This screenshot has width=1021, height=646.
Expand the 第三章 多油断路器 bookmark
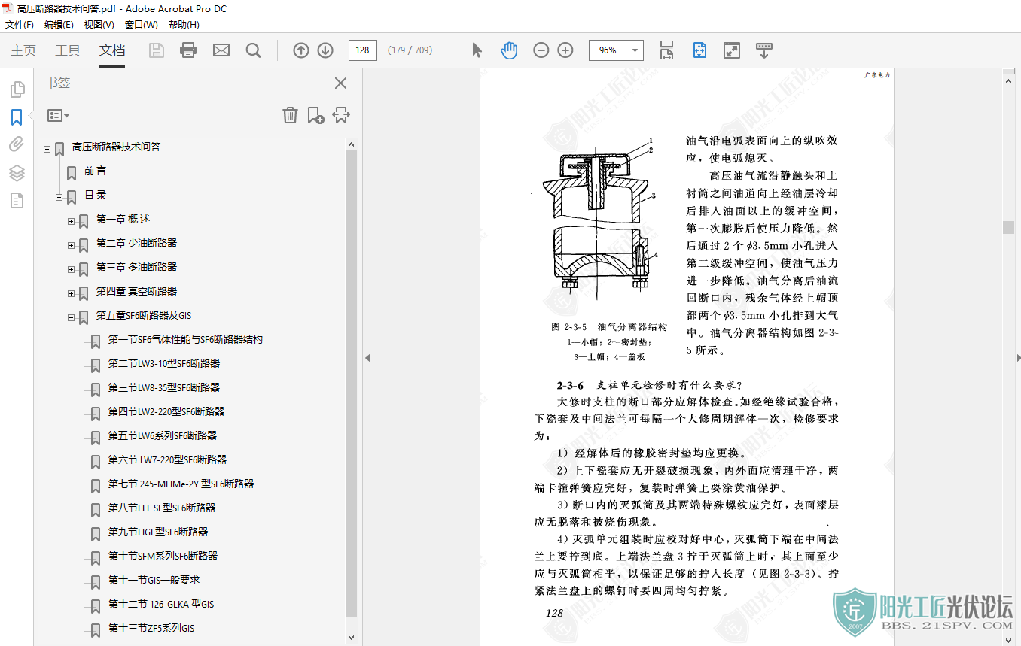(x=72, y=270)
